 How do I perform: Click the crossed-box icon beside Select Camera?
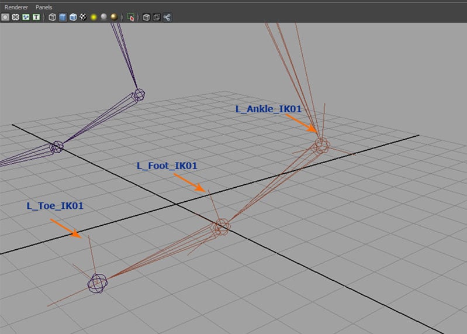pyautogui.click(x=16, y=18)
